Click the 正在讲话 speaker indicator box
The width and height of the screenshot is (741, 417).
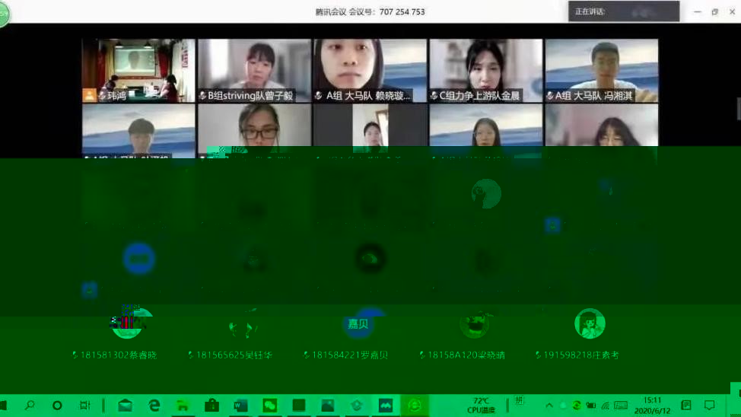[x=624, y=11]
